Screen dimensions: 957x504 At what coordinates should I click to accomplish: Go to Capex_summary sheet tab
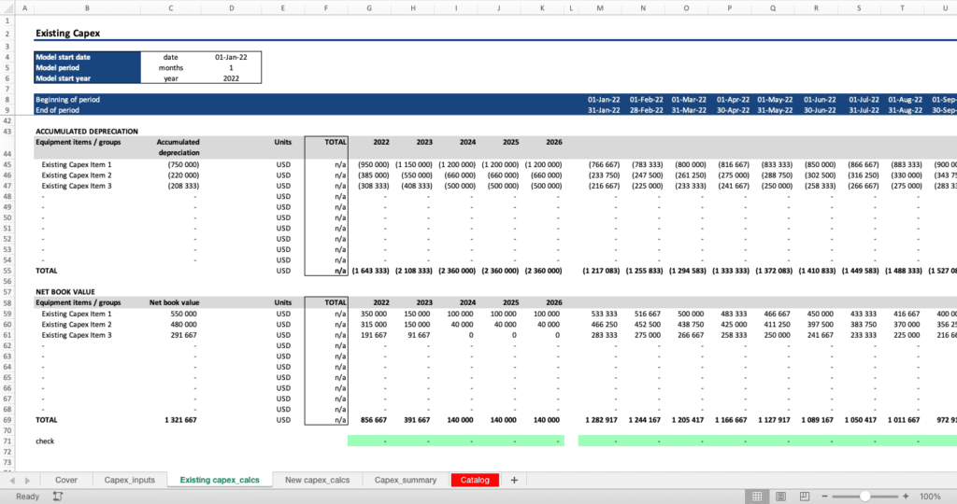(406, 480)
